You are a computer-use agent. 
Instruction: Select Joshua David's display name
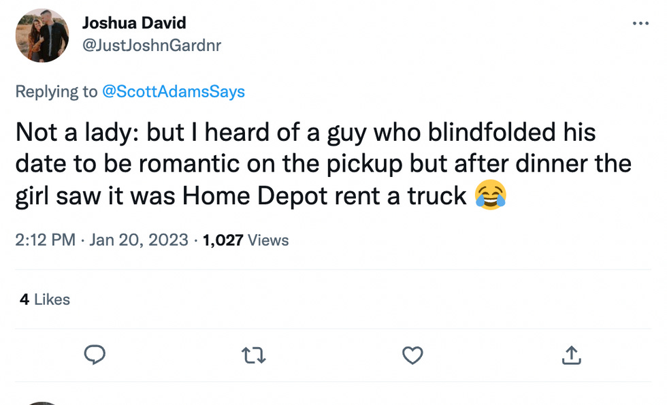pos(133,22)
